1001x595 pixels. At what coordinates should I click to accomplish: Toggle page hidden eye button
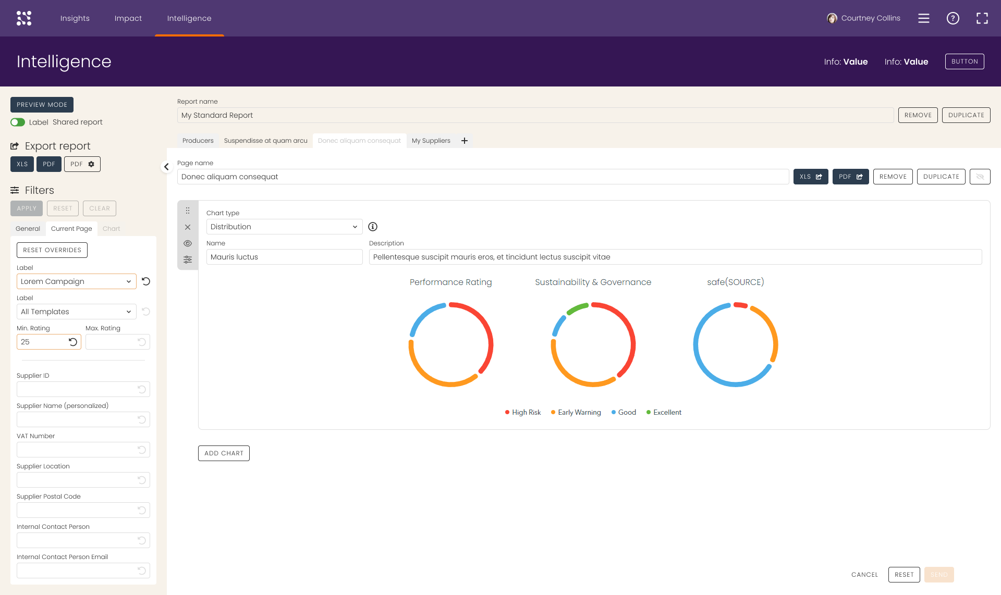[x=980, y=177]
